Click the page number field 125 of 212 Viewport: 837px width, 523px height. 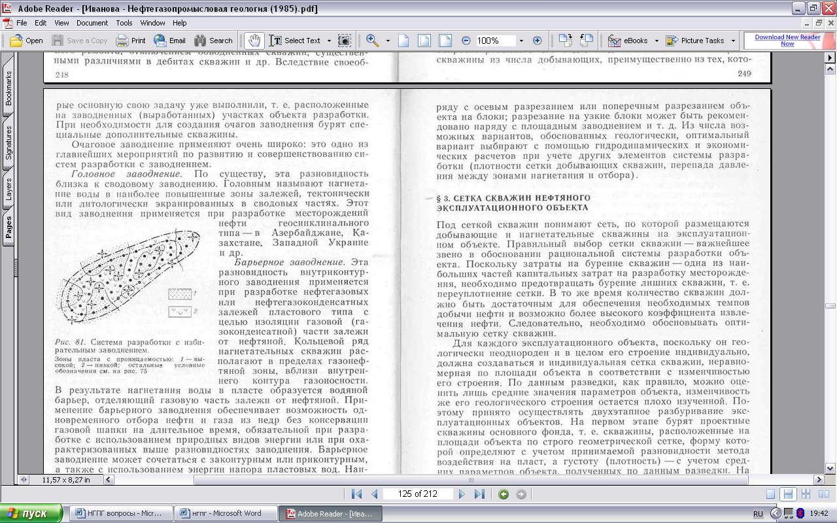click(418, 494)
